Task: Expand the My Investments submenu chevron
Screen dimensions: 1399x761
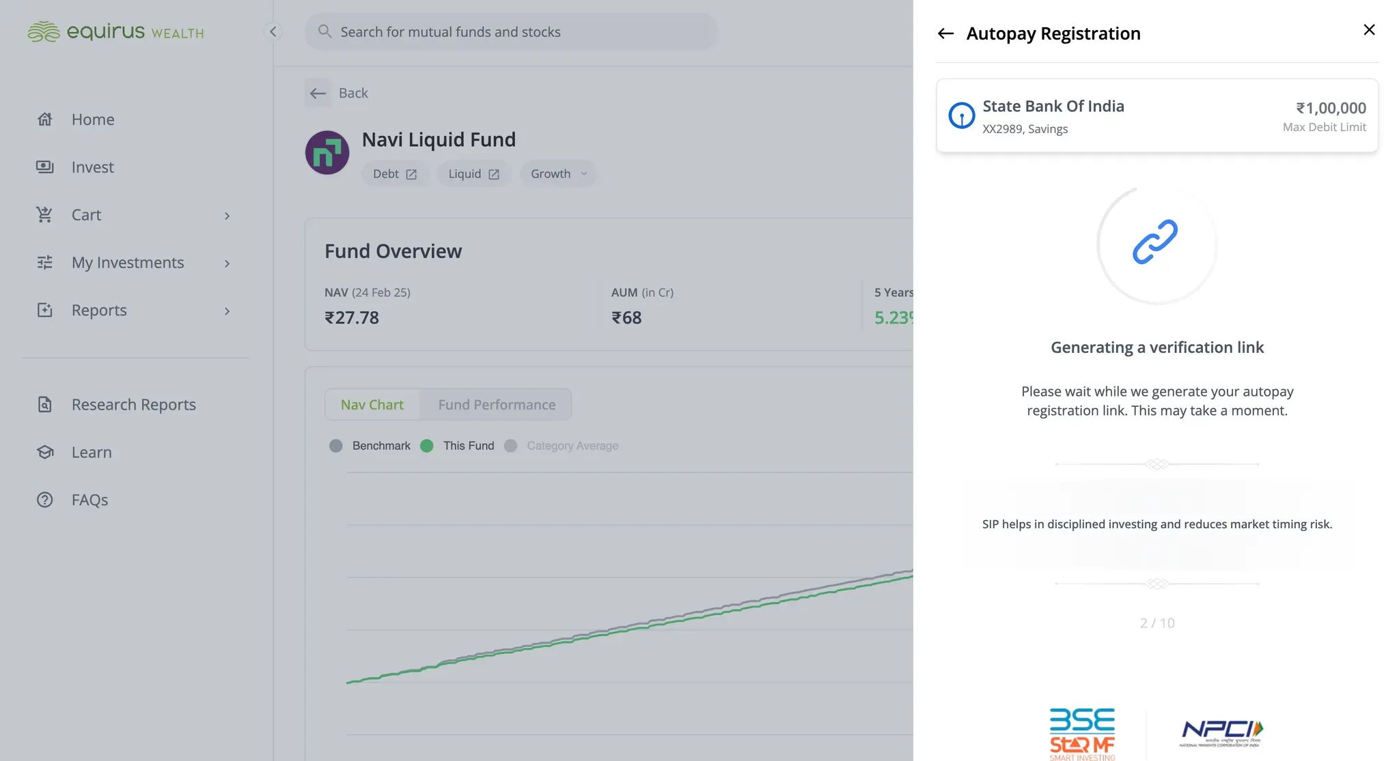Action: click(227, 263)
